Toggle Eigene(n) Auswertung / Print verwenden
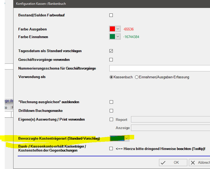Screen dimensions: 210x169 (111, 120)
